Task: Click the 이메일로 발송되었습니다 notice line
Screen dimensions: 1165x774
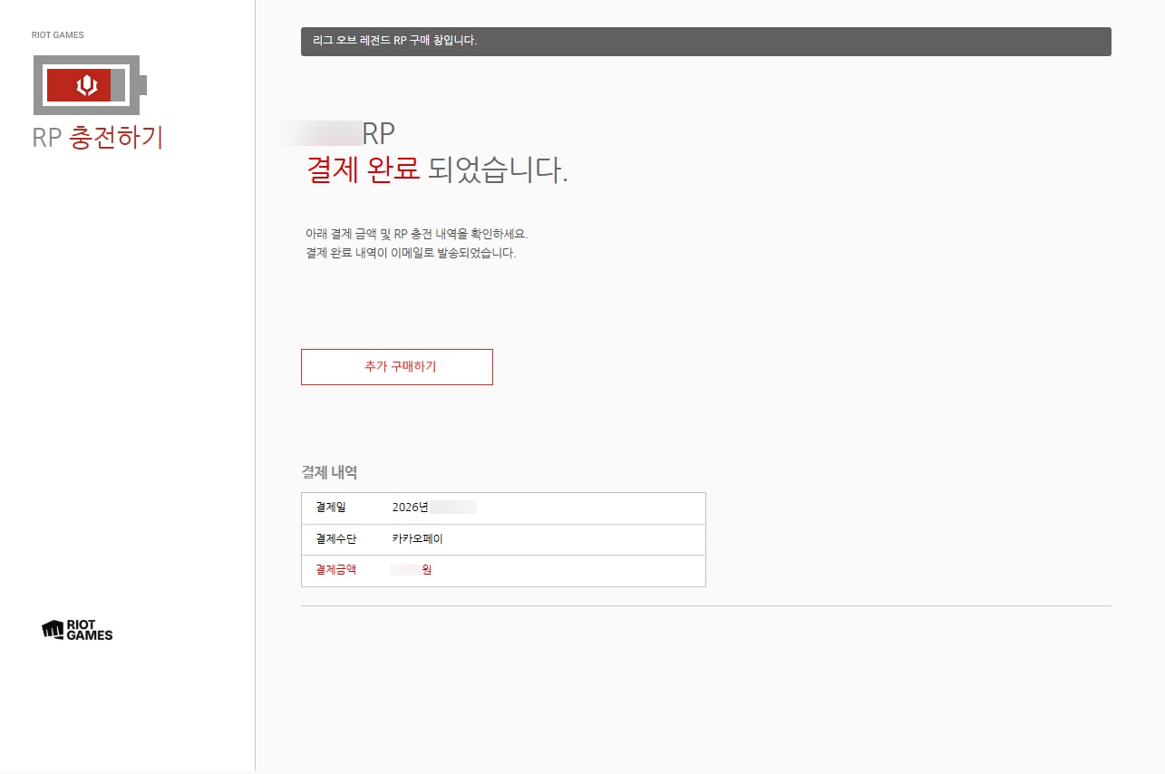Action: pyautogui.click(x=411, y=253)
